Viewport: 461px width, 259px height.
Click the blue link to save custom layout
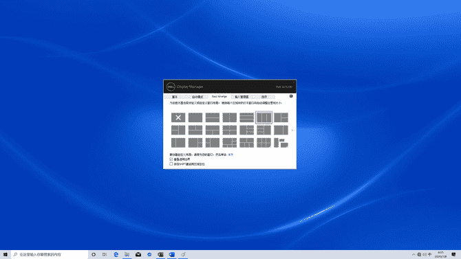(x=231, y=155)
